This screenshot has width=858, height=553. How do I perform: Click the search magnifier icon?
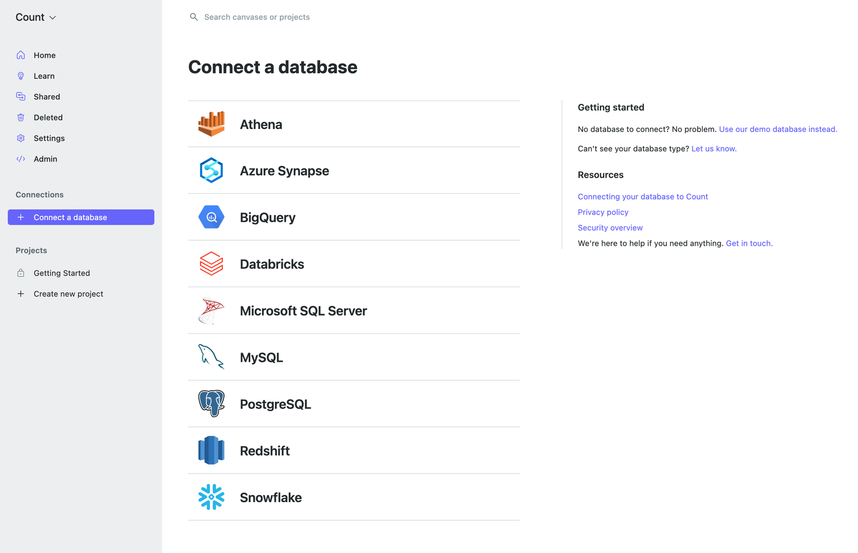click(x=194, y=17)
